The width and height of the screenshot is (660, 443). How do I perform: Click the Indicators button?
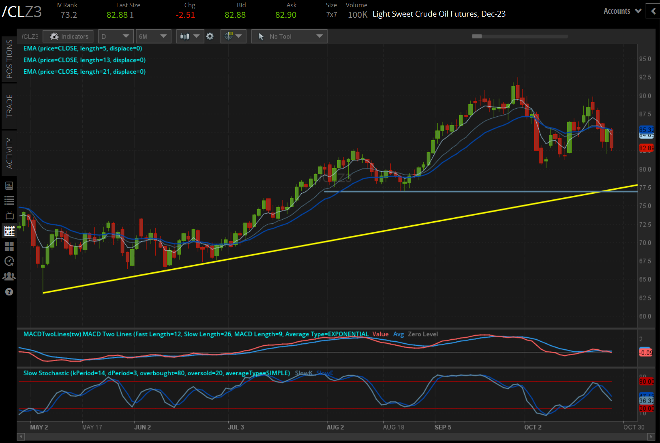point(69,36)
